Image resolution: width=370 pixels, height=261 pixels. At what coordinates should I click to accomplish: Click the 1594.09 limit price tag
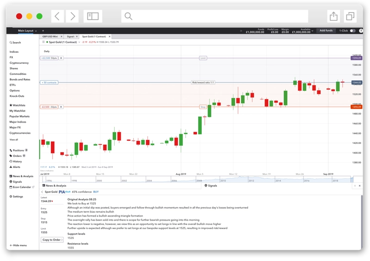(357, 58)
